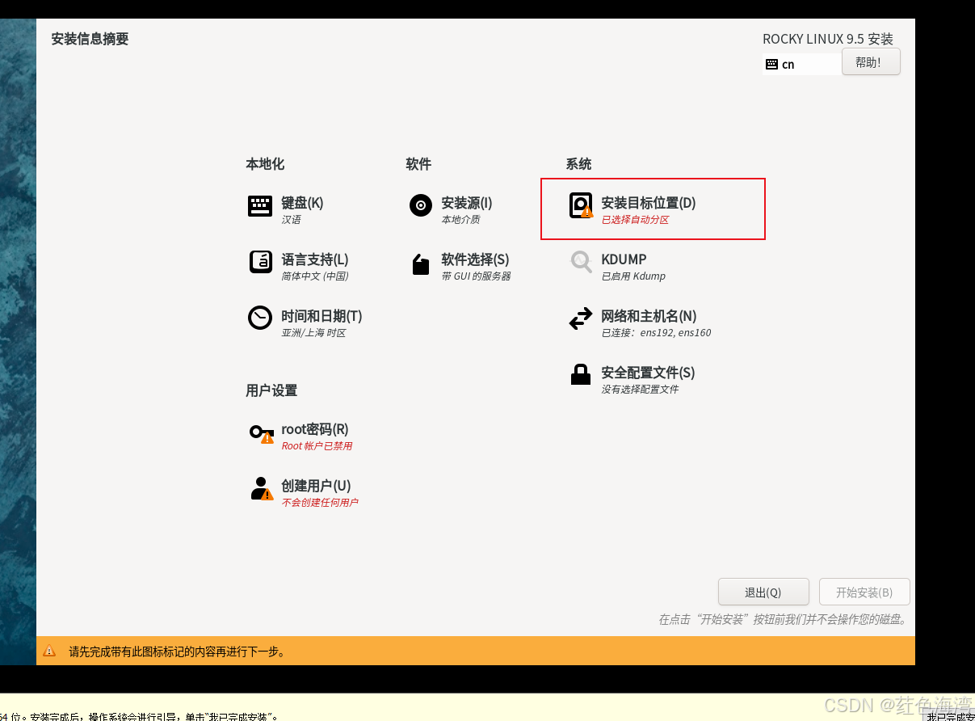
Task: Open Installation Destination (安装目标位置) disk icon
Action: 581,205
